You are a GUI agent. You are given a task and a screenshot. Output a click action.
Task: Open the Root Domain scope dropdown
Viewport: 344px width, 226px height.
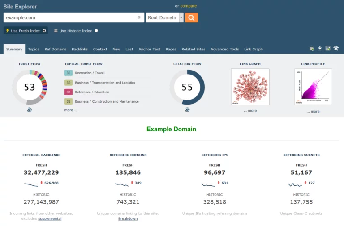point(181,17)
